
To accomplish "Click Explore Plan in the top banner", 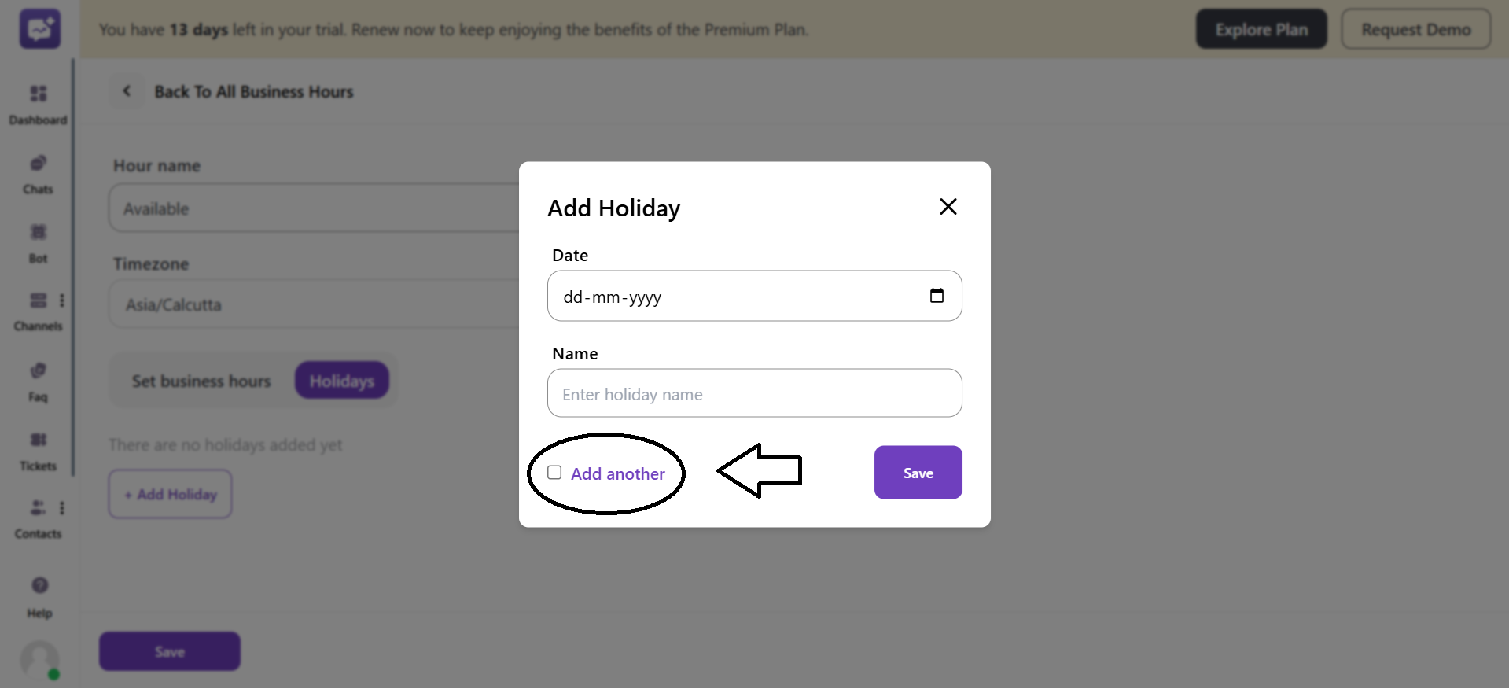I will (1261, 28).
